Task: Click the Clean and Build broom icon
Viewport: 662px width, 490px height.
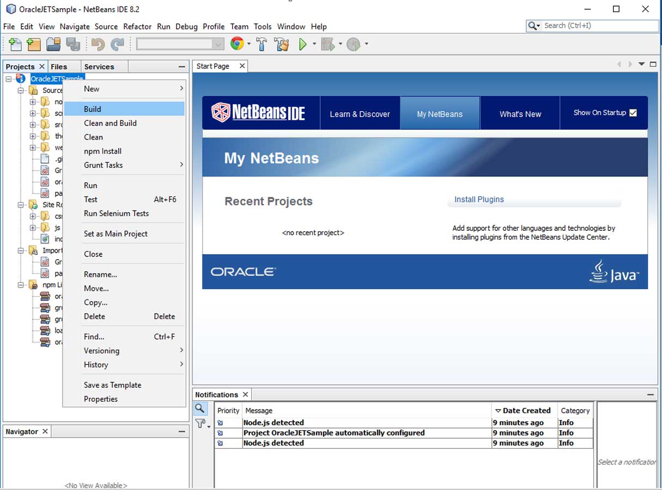Action: pos(282,45)
